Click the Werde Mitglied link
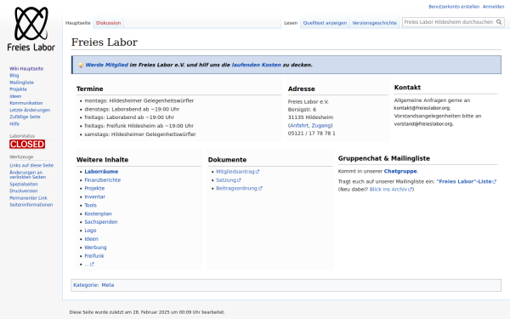This screenshot has width=510, height=319. point(107,66)
